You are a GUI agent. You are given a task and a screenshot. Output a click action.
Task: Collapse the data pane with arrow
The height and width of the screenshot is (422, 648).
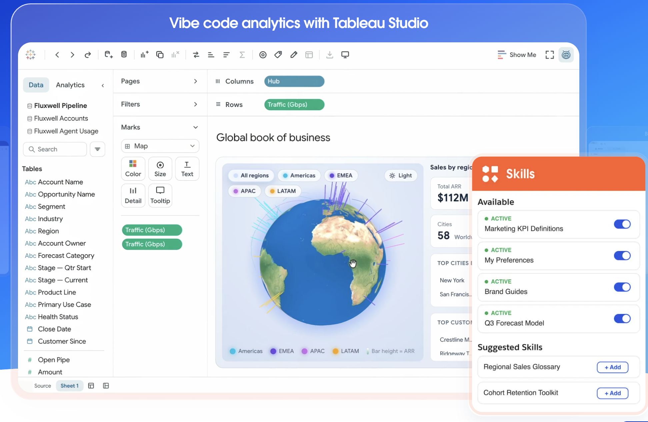103,86
